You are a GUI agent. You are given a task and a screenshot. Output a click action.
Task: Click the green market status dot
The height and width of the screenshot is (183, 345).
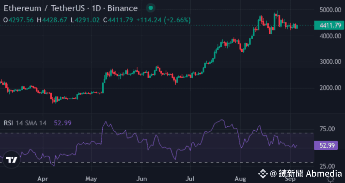151,8
